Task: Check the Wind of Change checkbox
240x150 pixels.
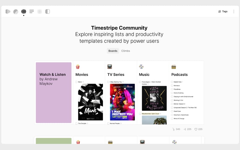Action: click(172, 118)
